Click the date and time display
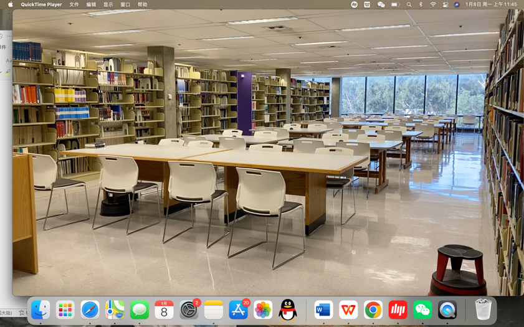 [491, 4]
